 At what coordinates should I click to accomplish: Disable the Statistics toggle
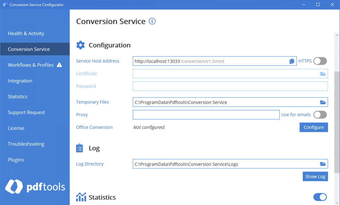pyautogui.click(x=320, y=197)
